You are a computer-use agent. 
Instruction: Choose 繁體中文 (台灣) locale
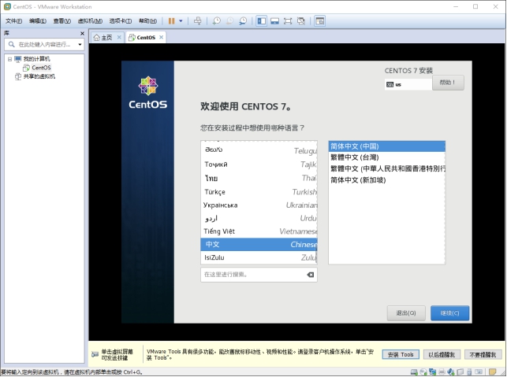(386, 157)
